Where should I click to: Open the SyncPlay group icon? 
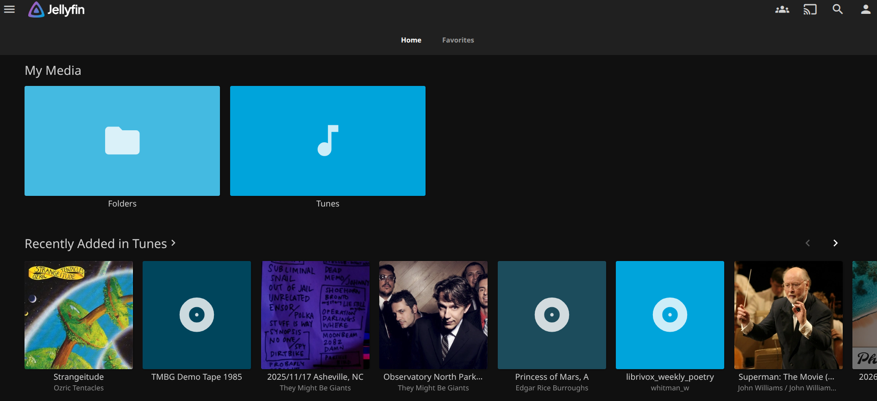(x=782, y=9)
